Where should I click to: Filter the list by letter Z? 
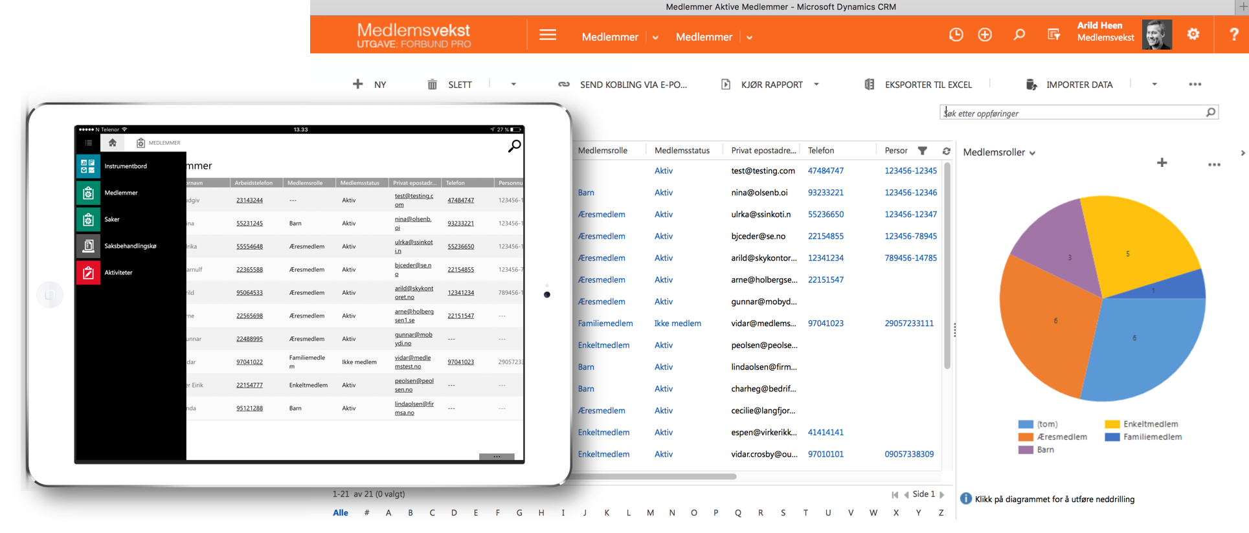tap(941, 513)
